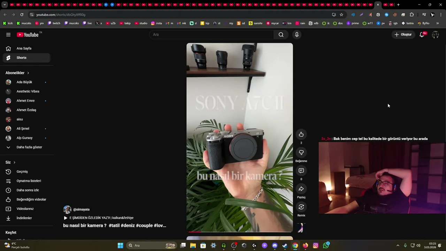Screen dimensions: 446x251
Task: Open the comments on this short
Action: 301,171
